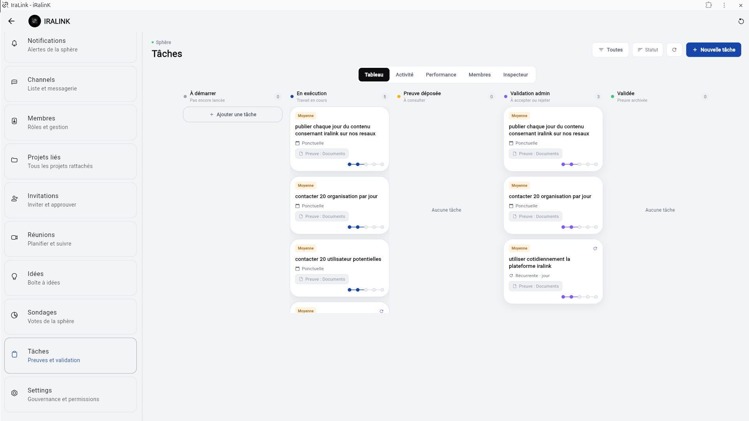This screenshot has height=421, width=749.
Task: Click Preuve : Documents on En exécution publier card
Action: 322,154
